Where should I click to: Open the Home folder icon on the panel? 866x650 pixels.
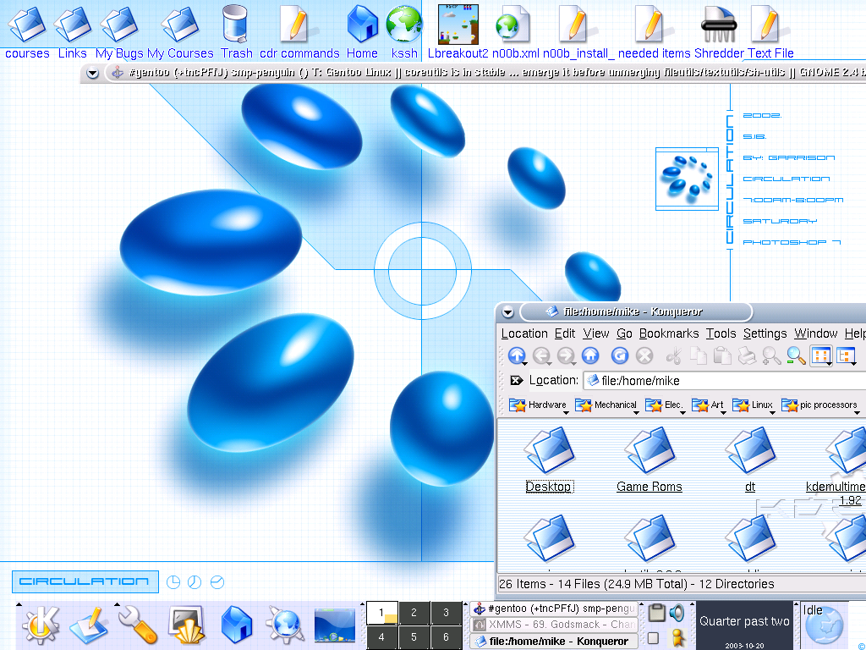(237, 625)
